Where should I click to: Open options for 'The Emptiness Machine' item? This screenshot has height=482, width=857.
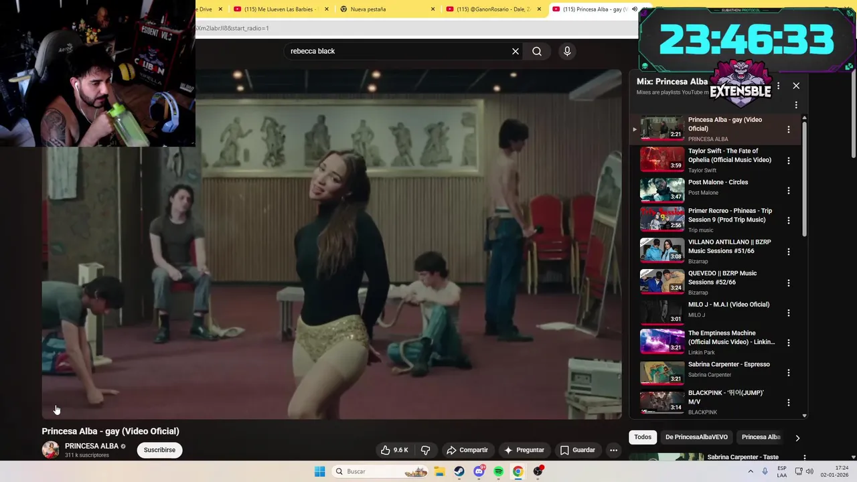coord(788,343)
